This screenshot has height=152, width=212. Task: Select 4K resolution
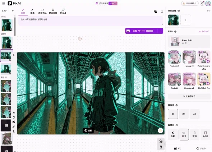(x=194, y=114)
